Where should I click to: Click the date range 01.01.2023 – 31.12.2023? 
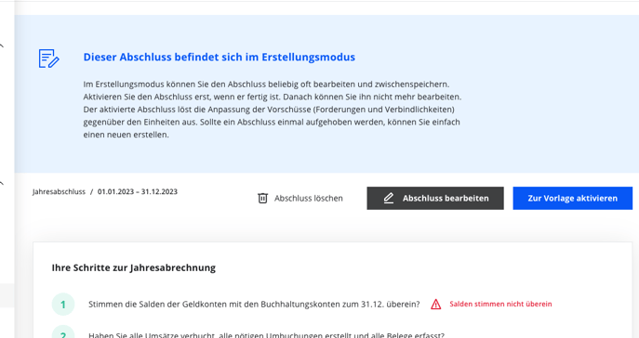pyautogui.click(x=138, y=191)
